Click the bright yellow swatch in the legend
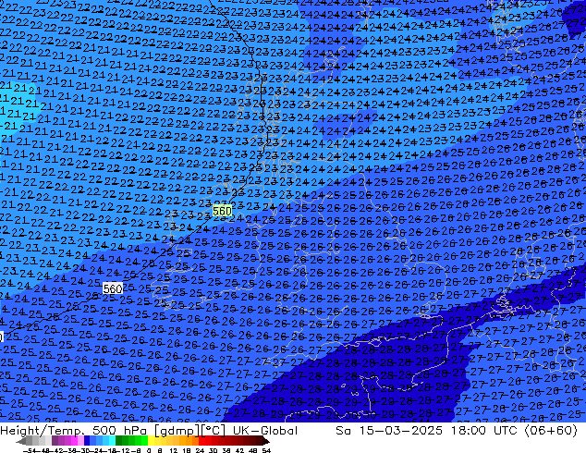This screenshot has height=453, width=586. (x=151, y=441)
